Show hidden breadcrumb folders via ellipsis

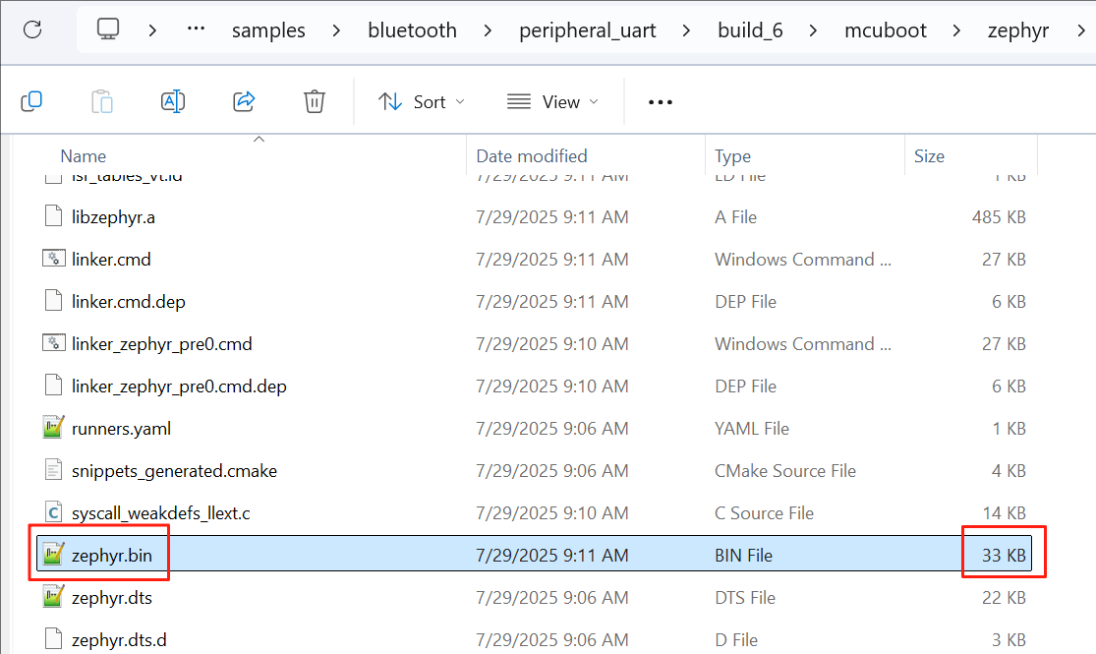(196, 30)
